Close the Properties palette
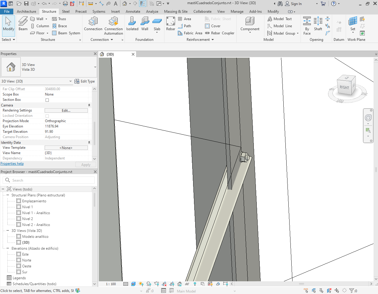The width and height of the screenshot is (378, 294). point(95,54)
